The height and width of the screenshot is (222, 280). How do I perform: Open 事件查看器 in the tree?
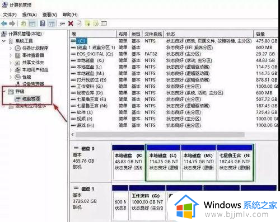click(x=33, y=55)
